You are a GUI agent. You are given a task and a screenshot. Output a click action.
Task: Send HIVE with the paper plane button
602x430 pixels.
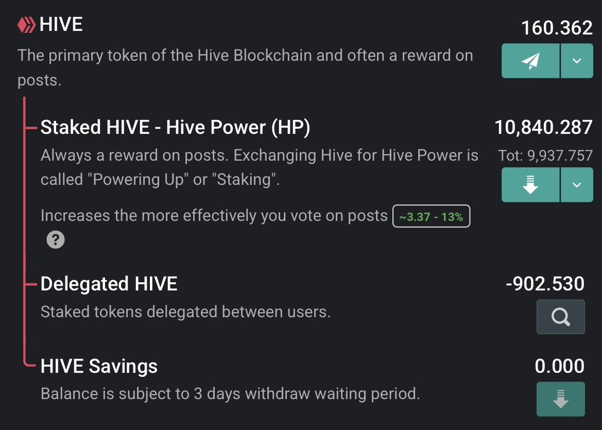[530, 61]
